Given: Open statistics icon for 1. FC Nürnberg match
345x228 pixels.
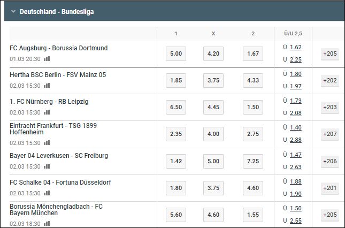Looking at the screenshot, I should pyautogui.click(x=47, y=112).
